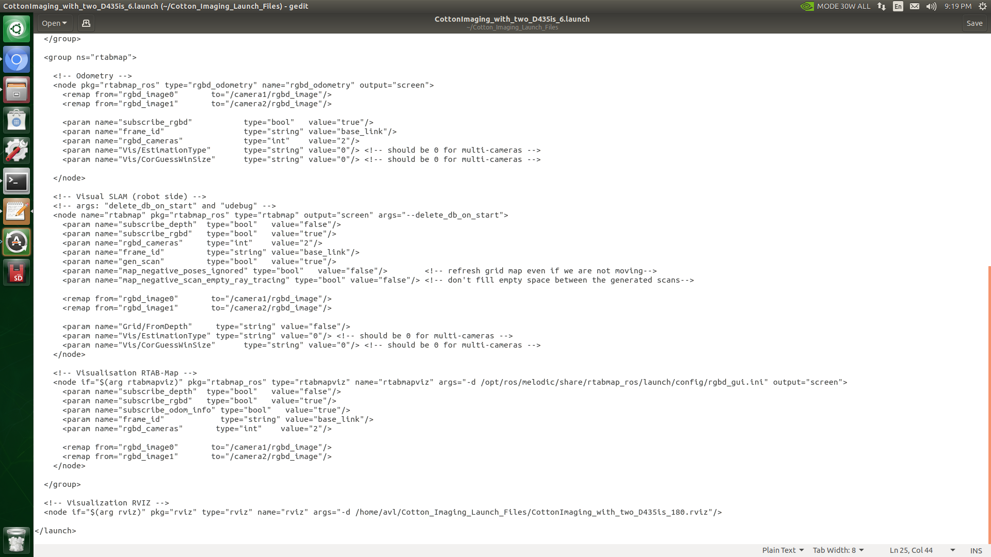991x557 pixels.
Task: Open the SD card tool icon
Action: pos(17,272)
